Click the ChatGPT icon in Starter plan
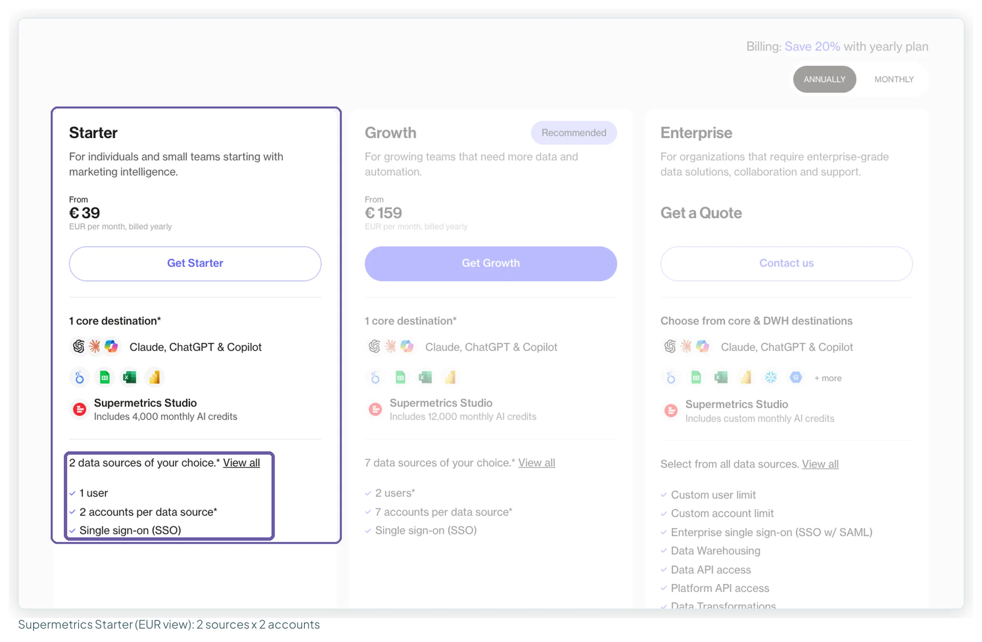The image size is (982, 642). click(x=79, y=346)
